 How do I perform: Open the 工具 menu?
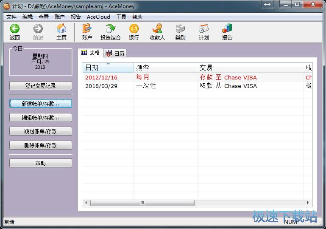coord(121,17)
